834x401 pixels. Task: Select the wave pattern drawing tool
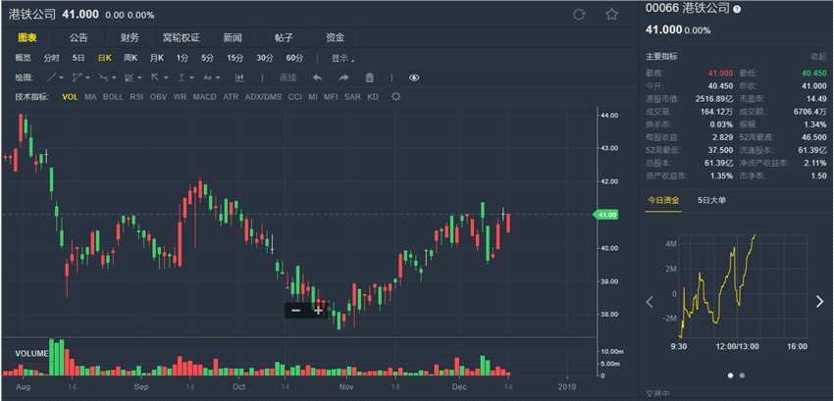coord(104,77)
